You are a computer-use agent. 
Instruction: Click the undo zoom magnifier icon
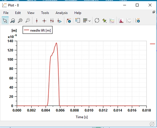coord(28,20)
